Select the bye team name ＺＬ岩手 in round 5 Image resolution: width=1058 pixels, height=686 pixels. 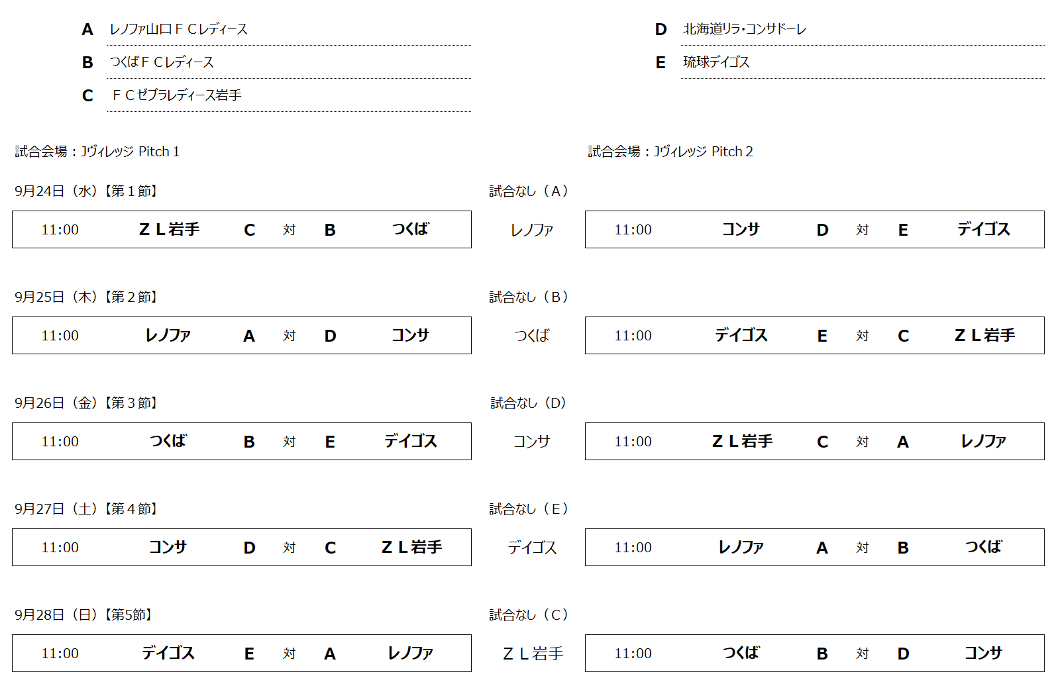point(533,654)
